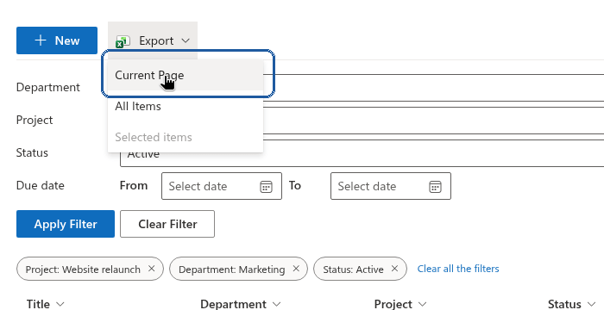The height and width of the screenshot is (310, 604).
Task: Expand the Department column header chevron
Action: (277, 304)
